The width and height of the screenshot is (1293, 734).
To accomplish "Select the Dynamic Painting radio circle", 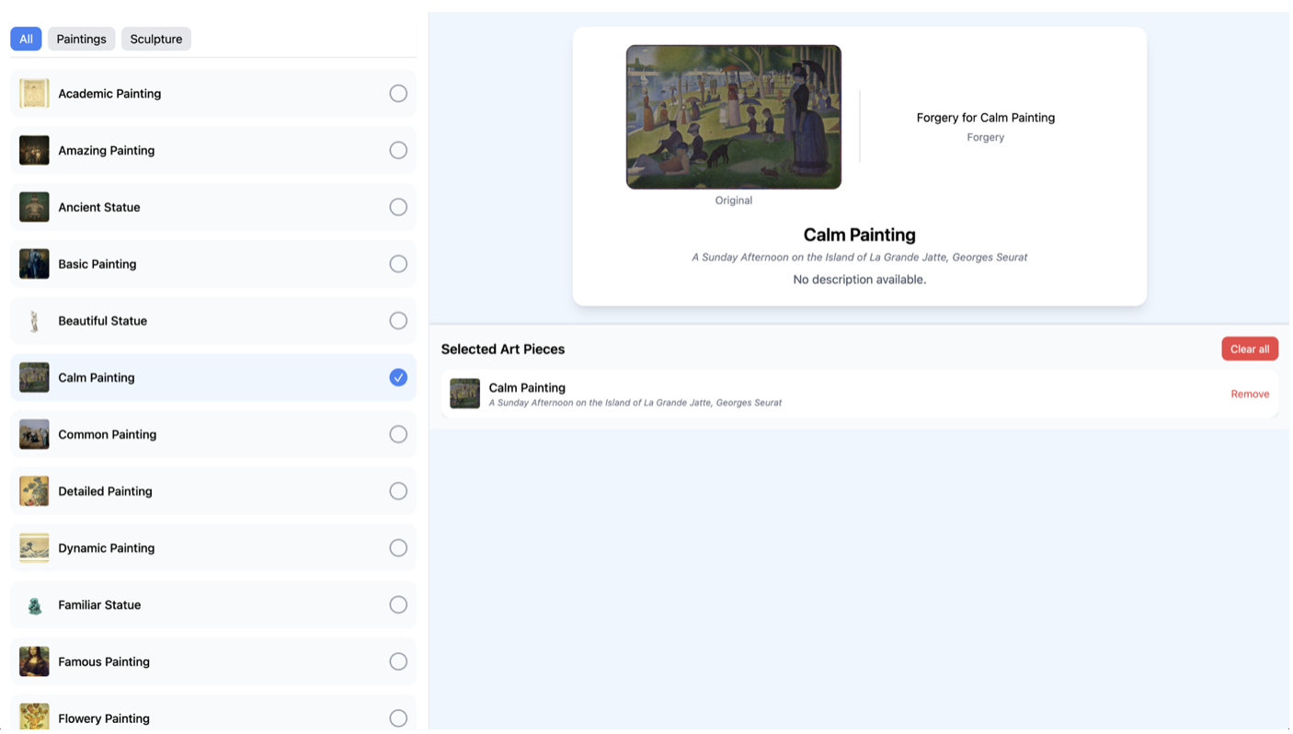I will [x=397, y=547].
